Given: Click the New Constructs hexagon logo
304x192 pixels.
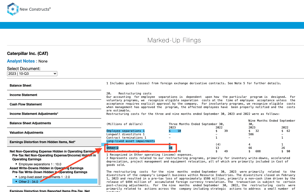Looking at the screenshot, I should (x=13, y=9).
